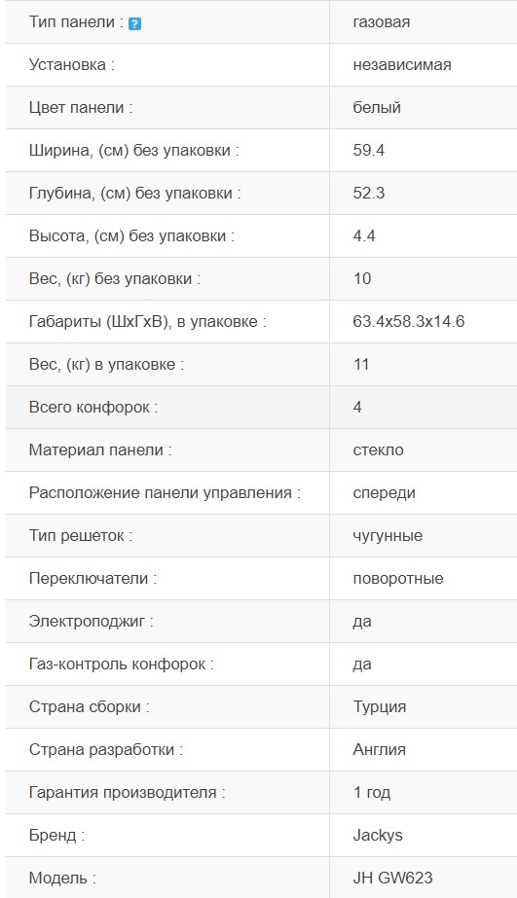Screen dimensions: 517x898
Task: Select the Страна сборки value Турция
Action: (x=380, y=706)
